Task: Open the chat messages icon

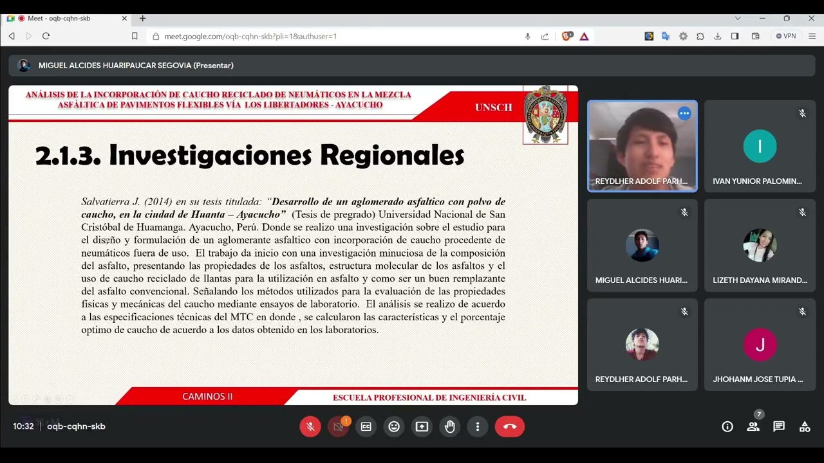Action: 779,426
